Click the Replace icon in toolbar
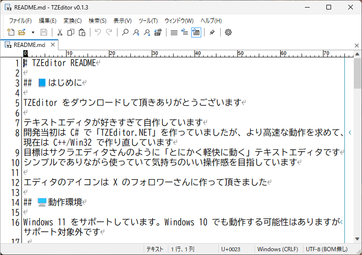 coord(158,32)
